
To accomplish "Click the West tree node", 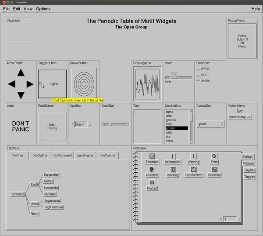I will click(34, 204).
